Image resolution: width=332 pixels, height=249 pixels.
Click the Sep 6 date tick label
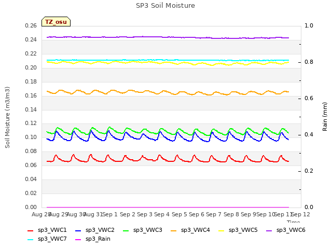point(197,214)
